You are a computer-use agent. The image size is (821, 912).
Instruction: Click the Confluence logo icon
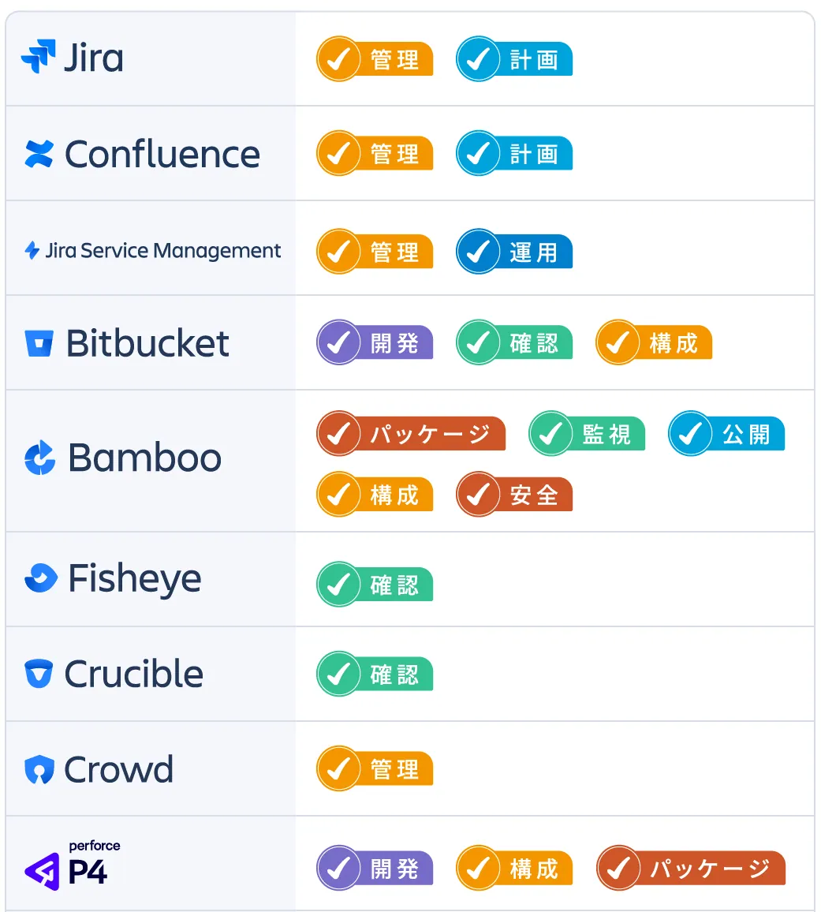click(39, 154)
